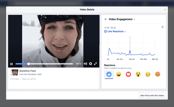The width and height of the screenshot is (174, 107).
Task: Select the Love heart reaction
Action: [128, 74]
